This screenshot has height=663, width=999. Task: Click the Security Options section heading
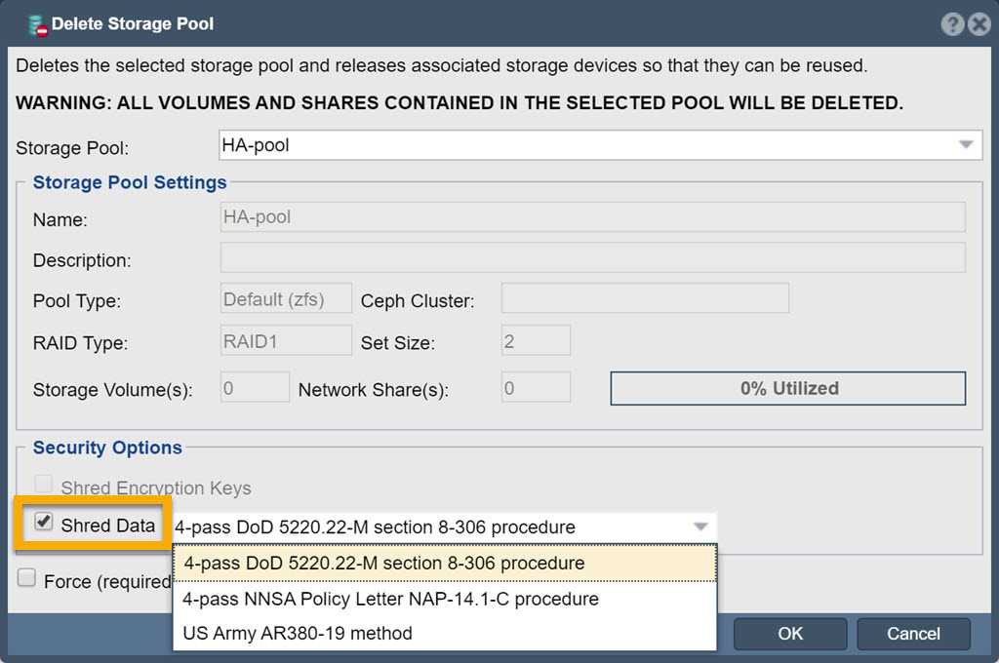coord(107,448)
